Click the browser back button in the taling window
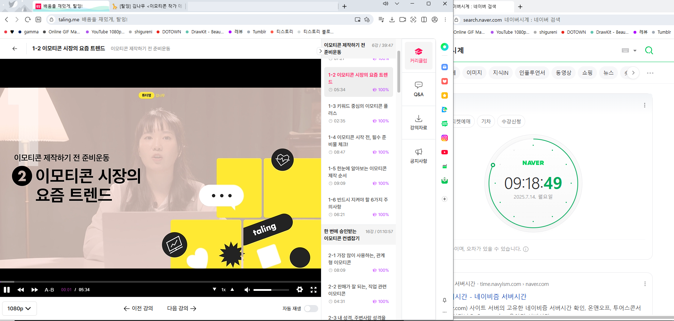Screen dimensions: 674x321 pyautogui.click(x=7, y=20)
